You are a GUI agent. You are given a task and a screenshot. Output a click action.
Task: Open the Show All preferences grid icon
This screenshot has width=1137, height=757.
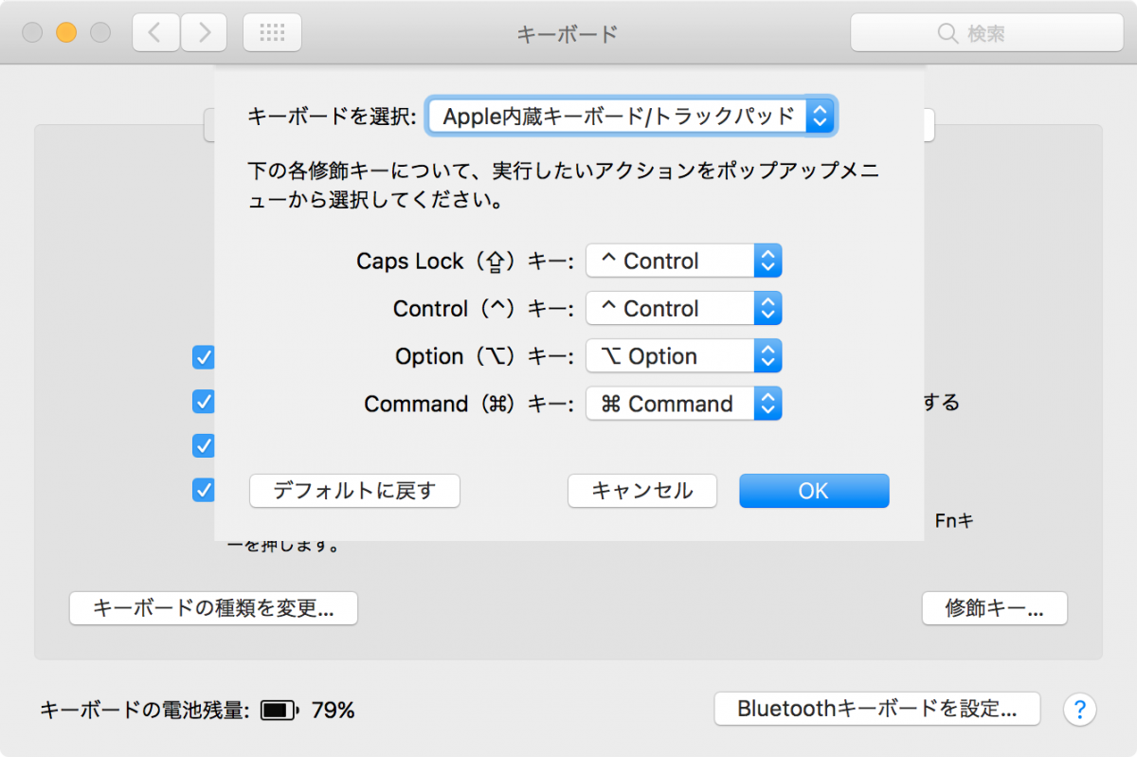(x=272, y=31)
